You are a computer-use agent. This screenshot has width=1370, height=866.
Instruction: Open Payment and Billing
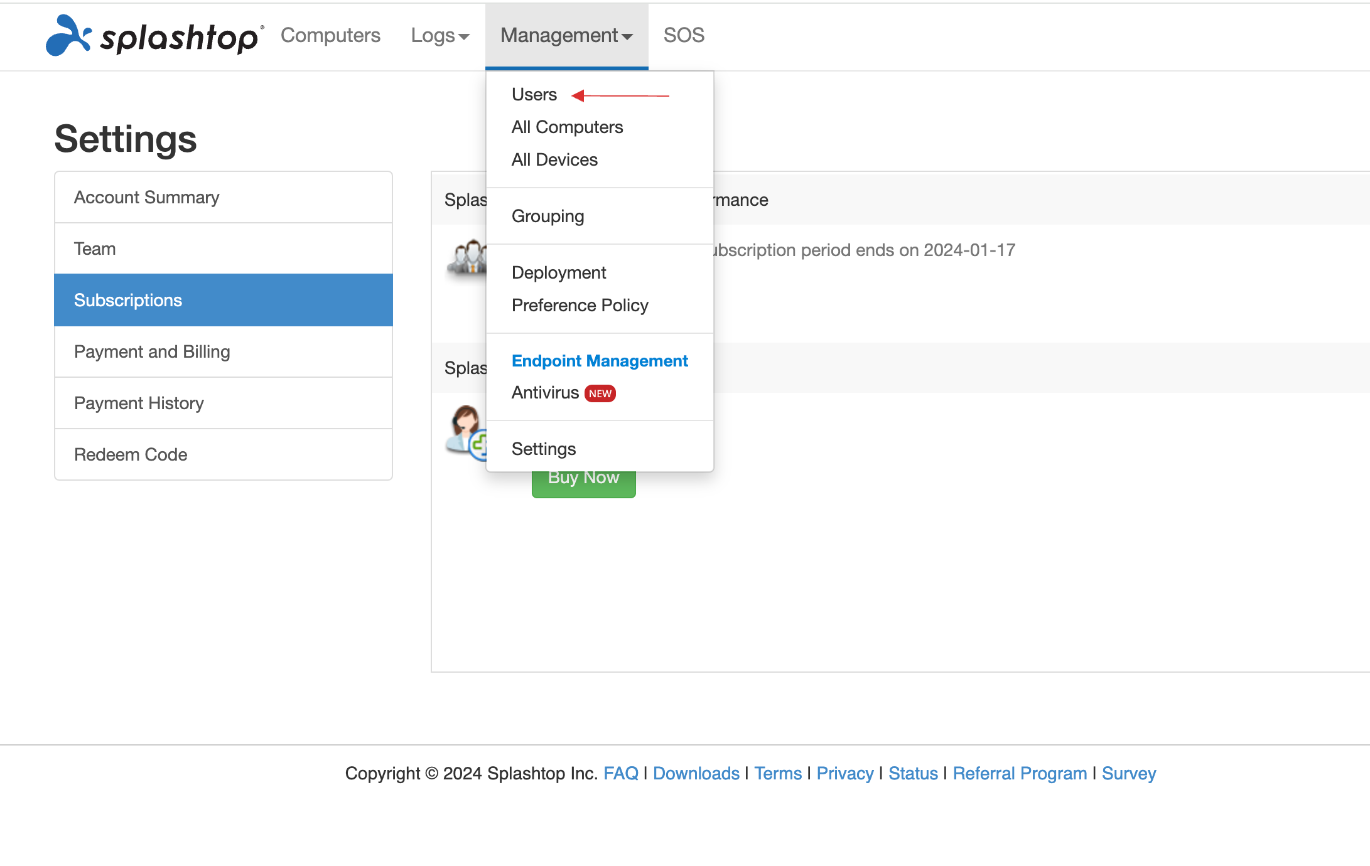[224, 351]
